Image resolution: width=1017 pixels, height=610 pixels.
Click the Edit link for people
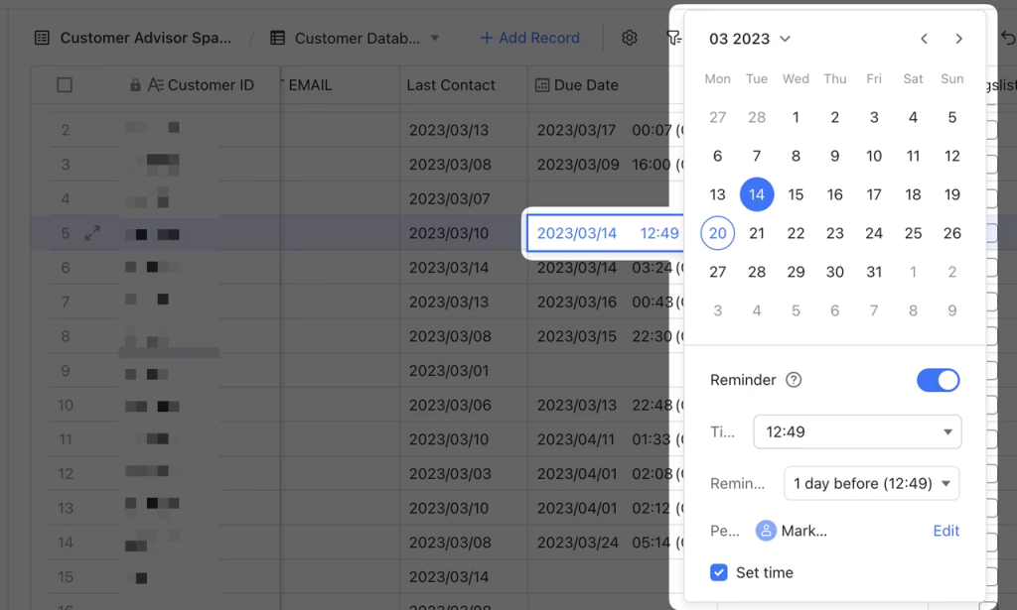[945, 531]
